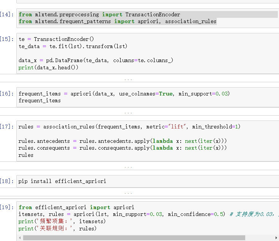Click horizontal scrollbar thumb in cell 19
The width and height of the screenshot is (279, 241).
(x=134, y=238)
